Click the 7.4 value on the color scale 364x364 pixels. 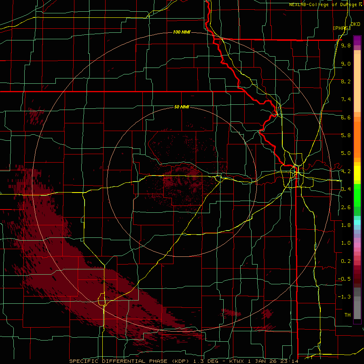[x=346, y=99]
